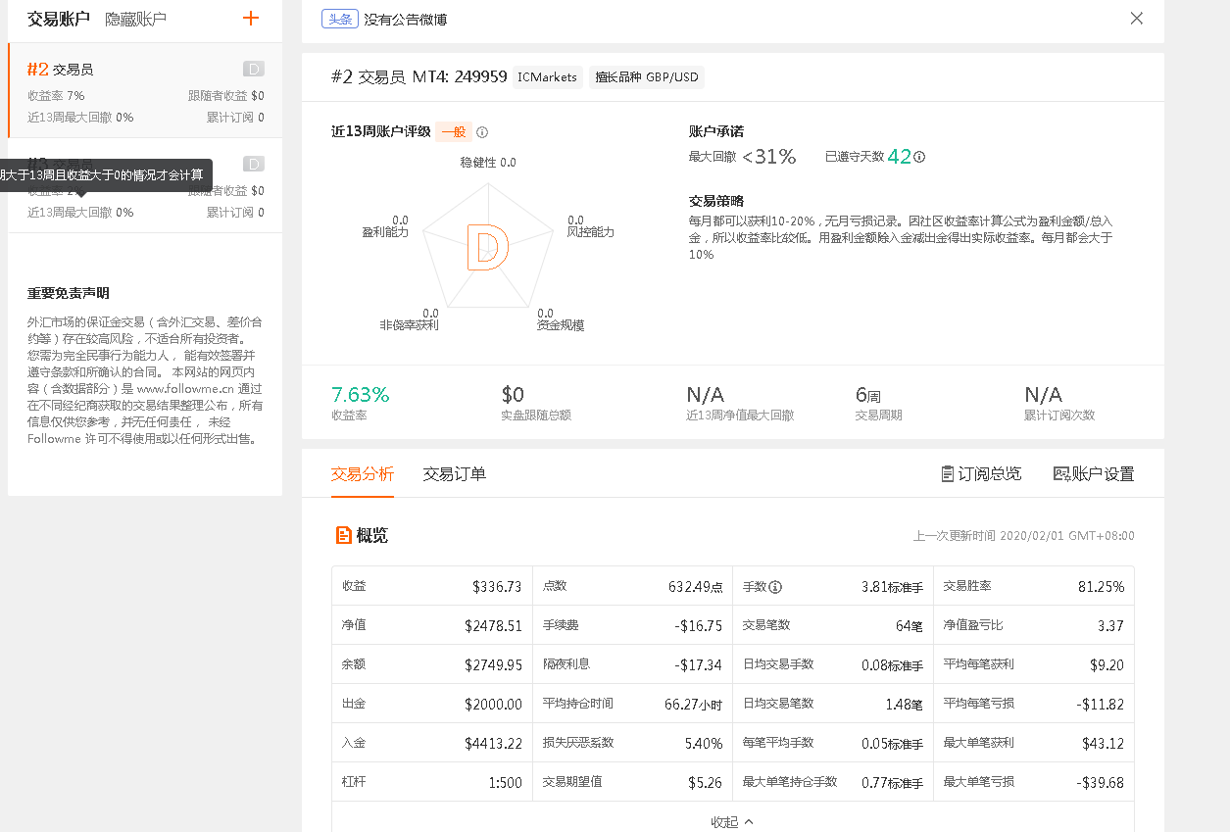This screenshot has height=832, width=1230.
Task: Switch to 隐藏账户 hidden accounts tab
Action: pos(135,19)
